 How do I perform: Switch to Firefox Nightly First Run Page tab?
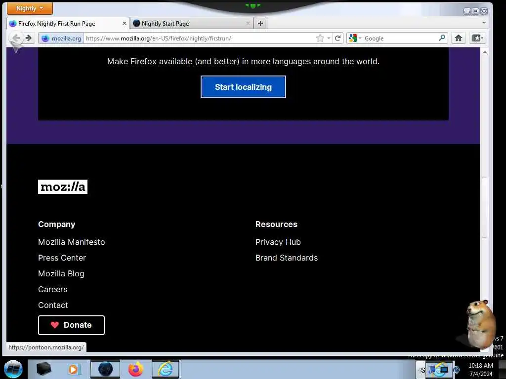[68, 24]
